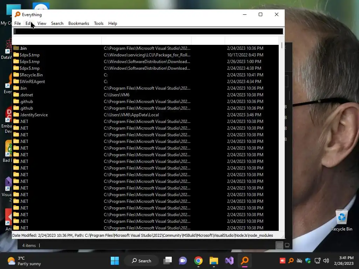Click the Everything magnifier icon in title bar
This screenshot has width=359, height=269.
(x=18, y=14)
